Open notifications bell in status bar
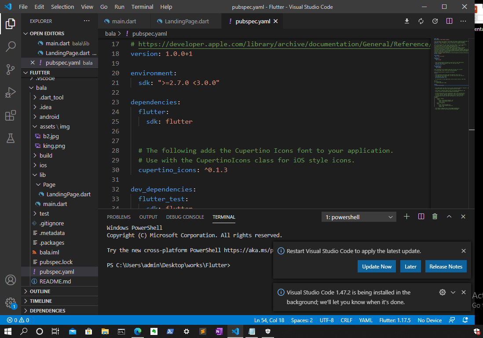The image size is (483, 338). 465,320
